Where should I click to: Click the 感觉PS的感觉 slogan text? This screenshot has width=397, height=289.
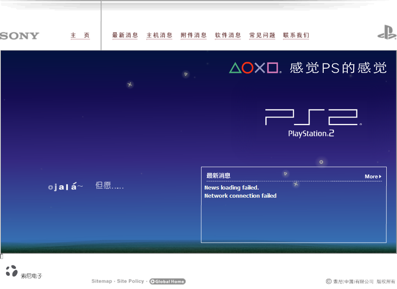click(x=338, y=68)
